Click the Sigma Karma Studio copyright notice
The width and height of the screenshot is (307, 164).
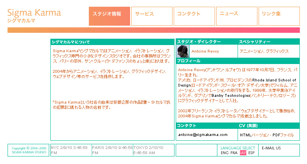pos(29,150)
